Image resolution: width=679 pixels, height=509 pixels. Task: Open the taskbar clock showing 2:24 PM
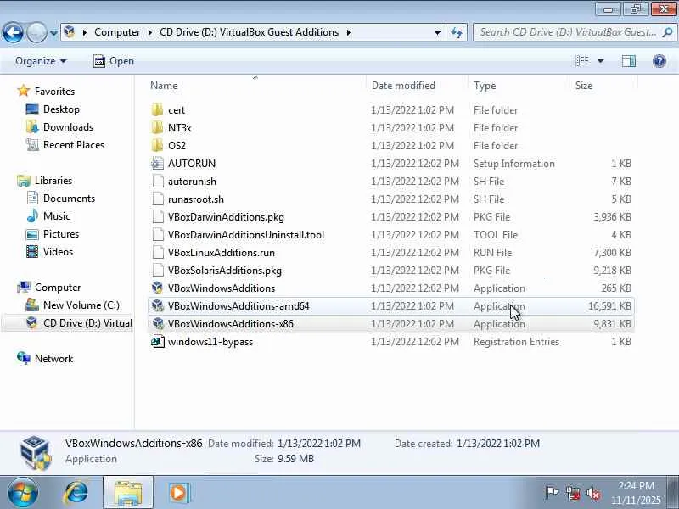click(x=636, y=493)
